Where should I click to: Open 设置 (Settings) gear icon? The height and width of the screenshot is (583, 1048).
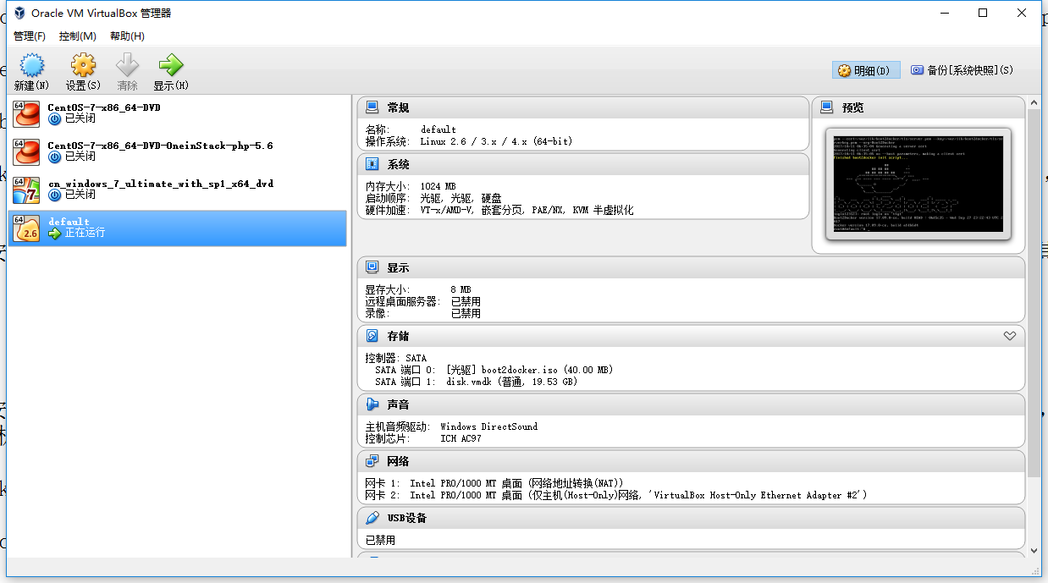pos(83,66)
